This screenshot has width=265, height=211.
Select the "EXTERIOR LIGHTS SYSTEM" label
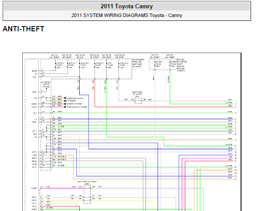(x=46, y=84)
